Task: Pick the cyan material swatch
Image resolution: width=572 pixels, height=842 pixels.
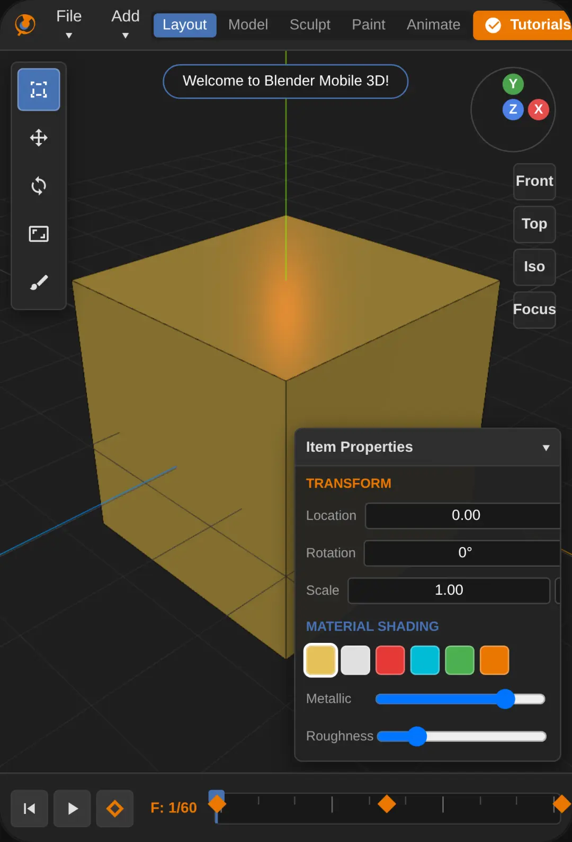Action: pyautogui.click(x=425, y=660)
